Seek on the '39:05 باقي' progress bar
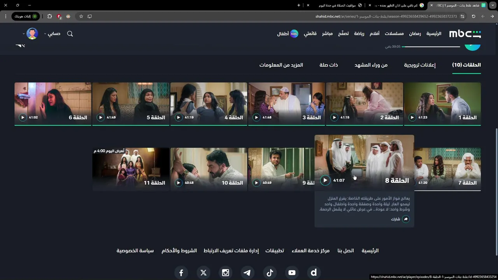Image resolution: width=498 pixels, height=280 pixels. [x=431, y=47]
